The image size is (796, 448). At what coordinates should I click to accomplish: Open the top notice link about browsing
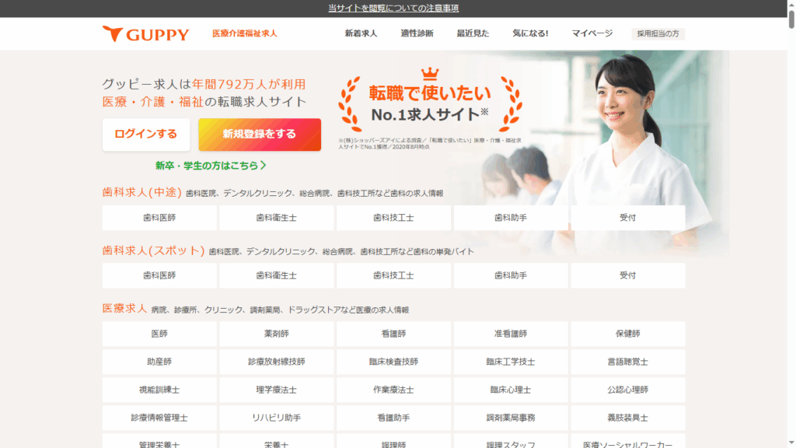coord(393,8)
